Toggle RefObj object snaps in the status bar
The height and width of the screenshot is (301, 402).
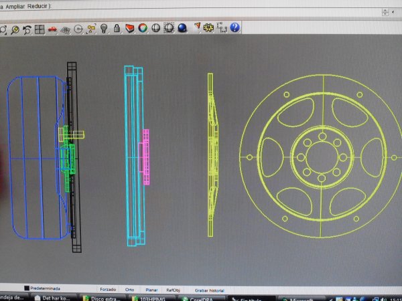[174, 290]
